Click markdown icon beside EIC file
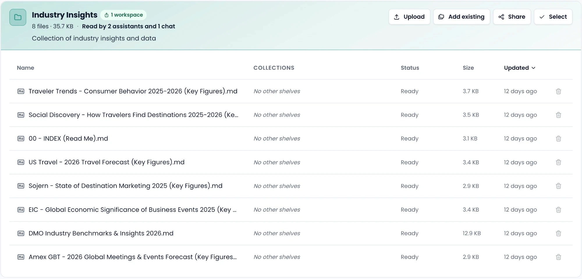Screen dimensions: 582x279 point(21,210)
